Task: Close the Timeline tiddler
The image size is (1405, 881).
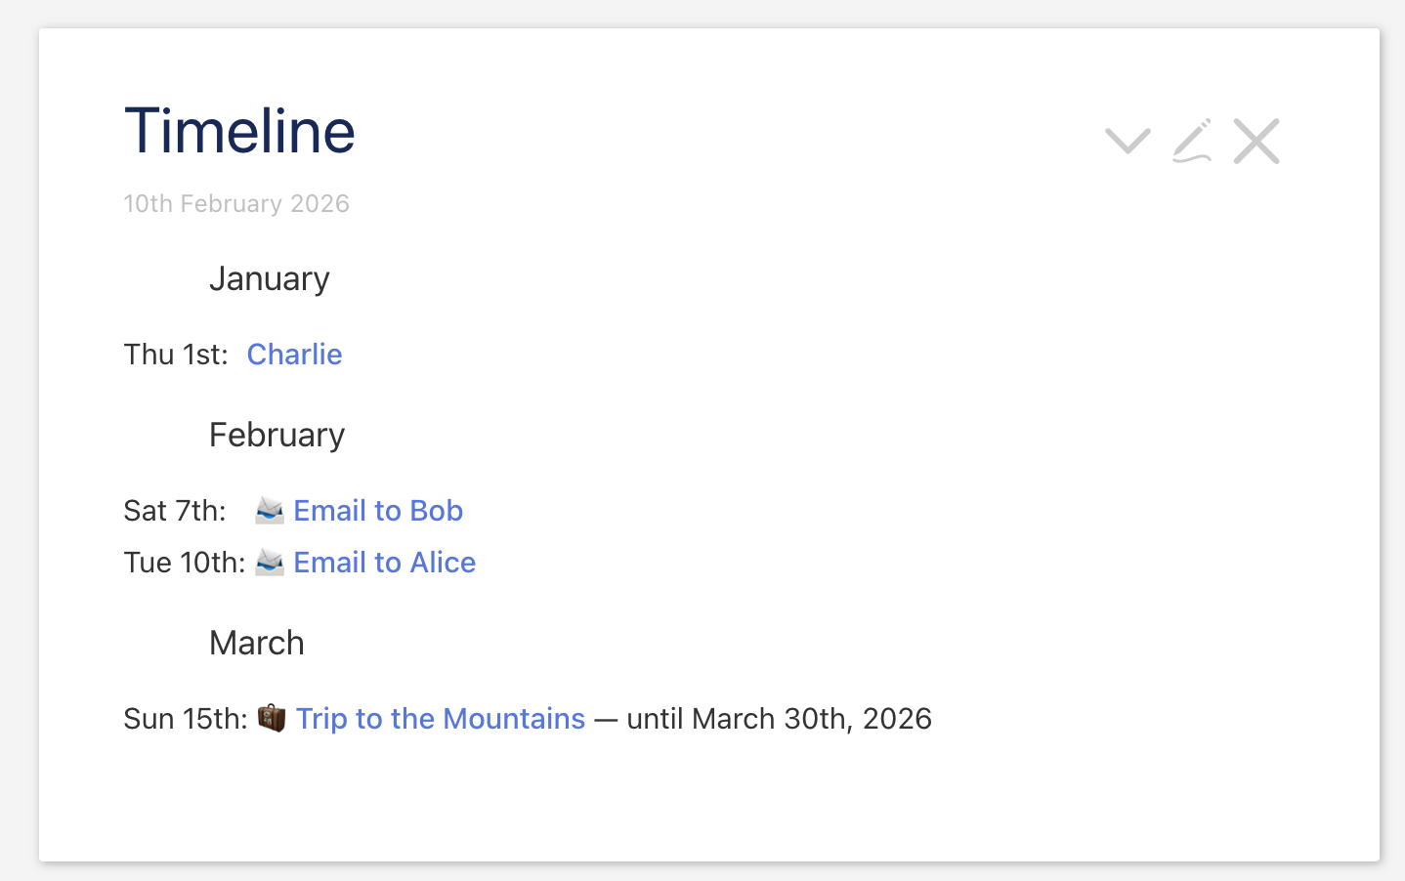Action: (x=1256, y=142)
